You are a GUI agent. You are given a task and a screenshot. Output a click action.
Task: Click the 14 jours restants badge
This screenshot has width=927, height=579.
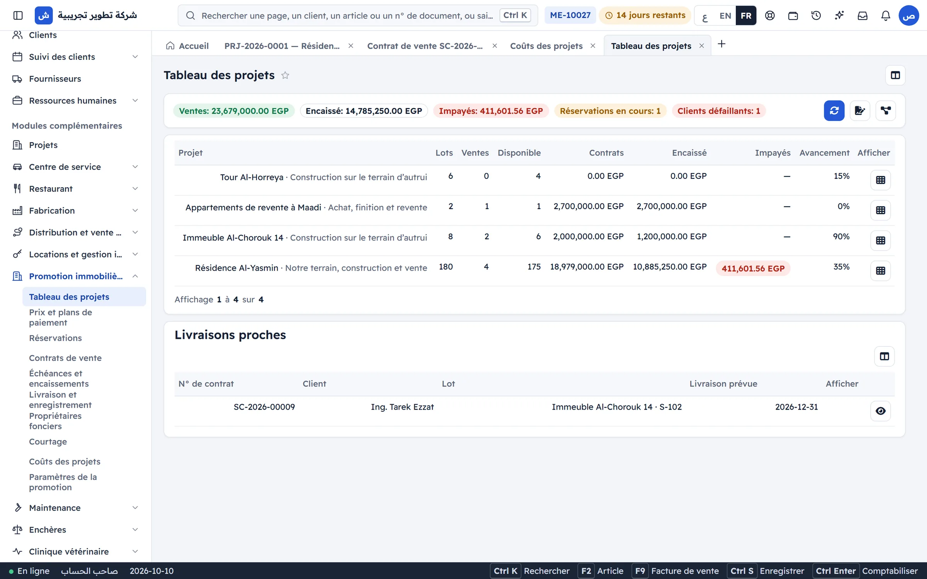645,15
